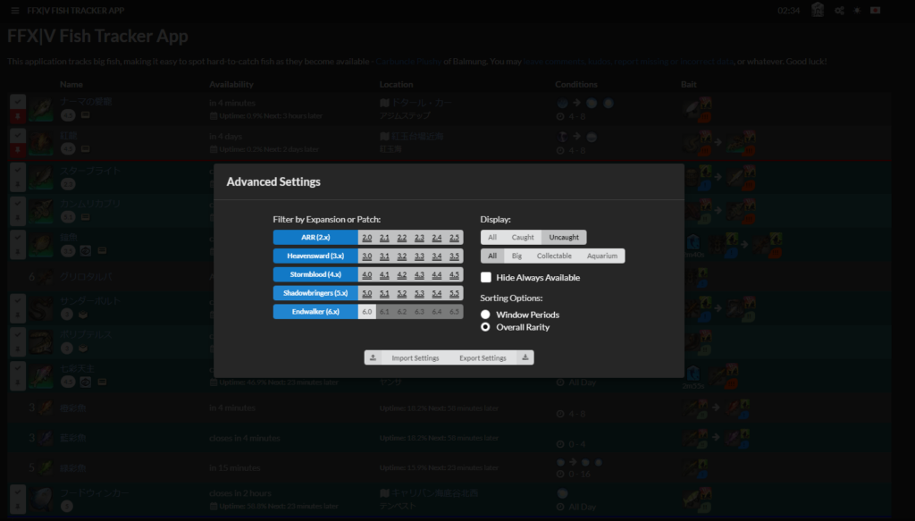Click the Japan flag language icon

tap(876, 11)
